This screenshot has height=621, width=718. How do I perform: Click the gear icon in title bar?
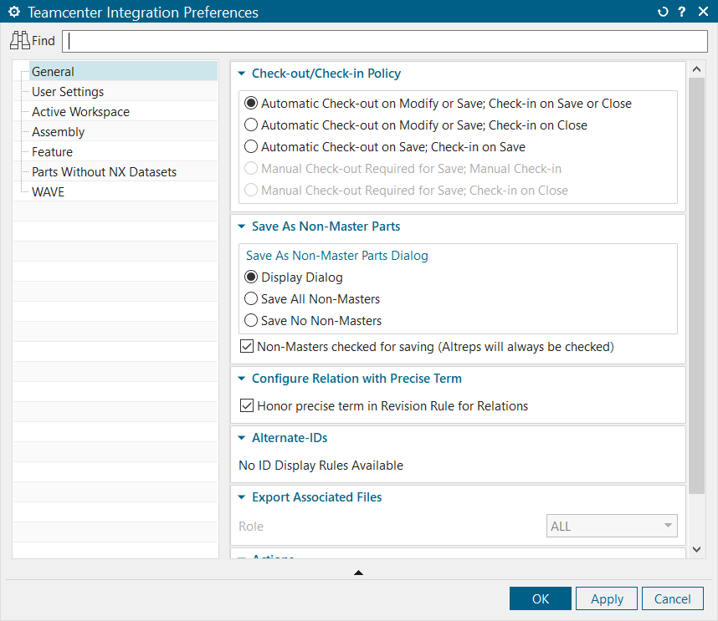14,12
